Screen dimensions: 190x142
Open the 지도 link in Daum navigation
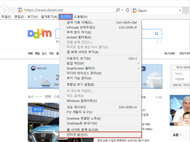click(51, 53)
